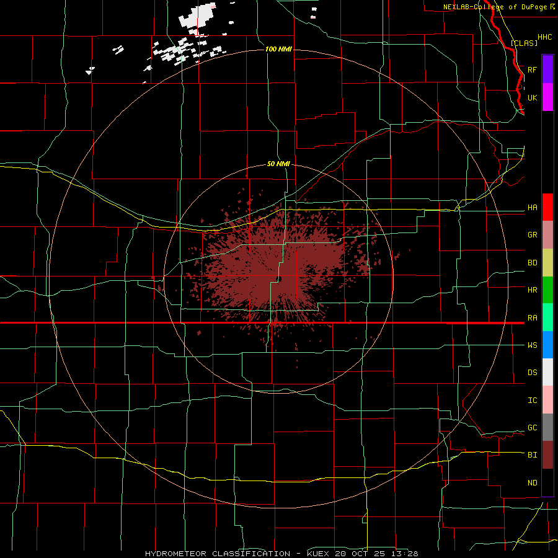The width and height of the screenshot is (558, 558).
Task: Click the black radar site dot at center
Action: (x=279, y=278)
